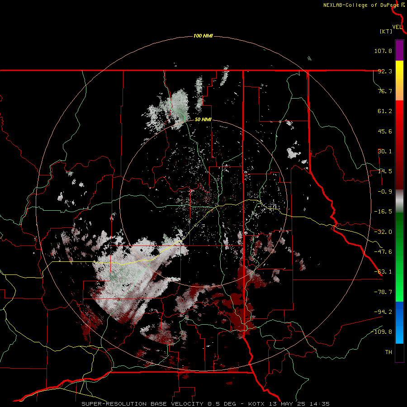407x407 pixels.
Task: Click the -109.8 legend value
Action: 381,332
